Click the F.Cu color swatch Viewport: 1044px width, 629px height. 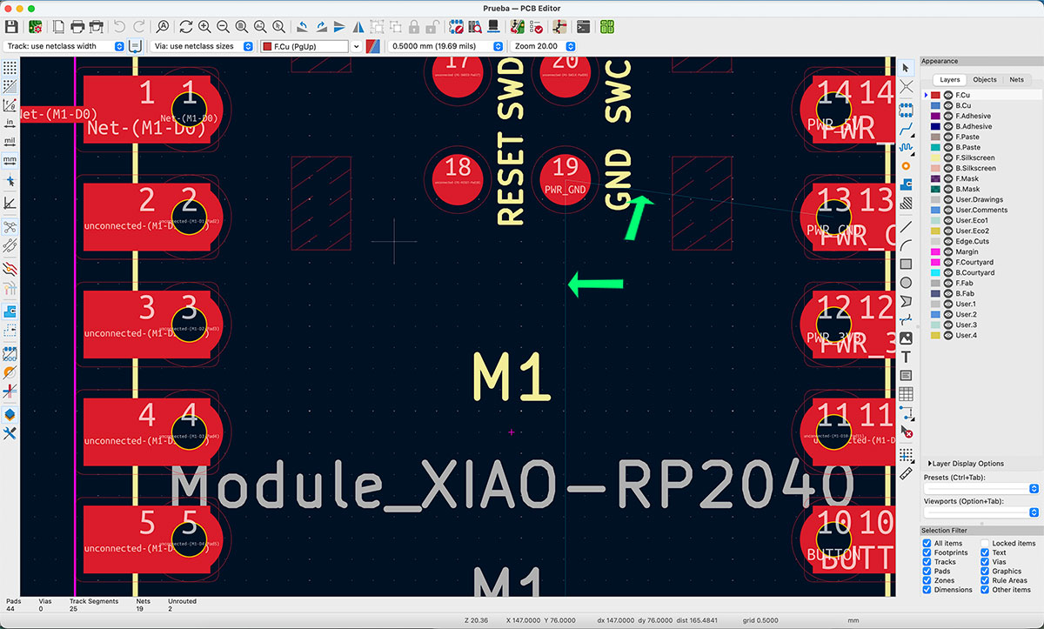pos(935,95)
